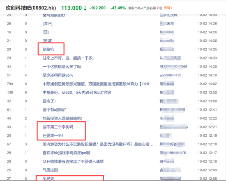This screenshot has height=181, width=226.
Task: Open post 国内游资为什么不玩港股新股呢
Action: click(98, 144)
